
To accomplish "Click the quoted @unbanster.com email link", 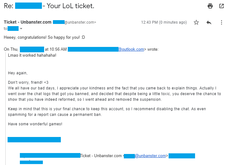I will point(150,156).
